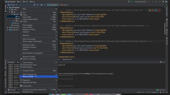
Task: Open the Event Log
Action: (x=160, y=90)
